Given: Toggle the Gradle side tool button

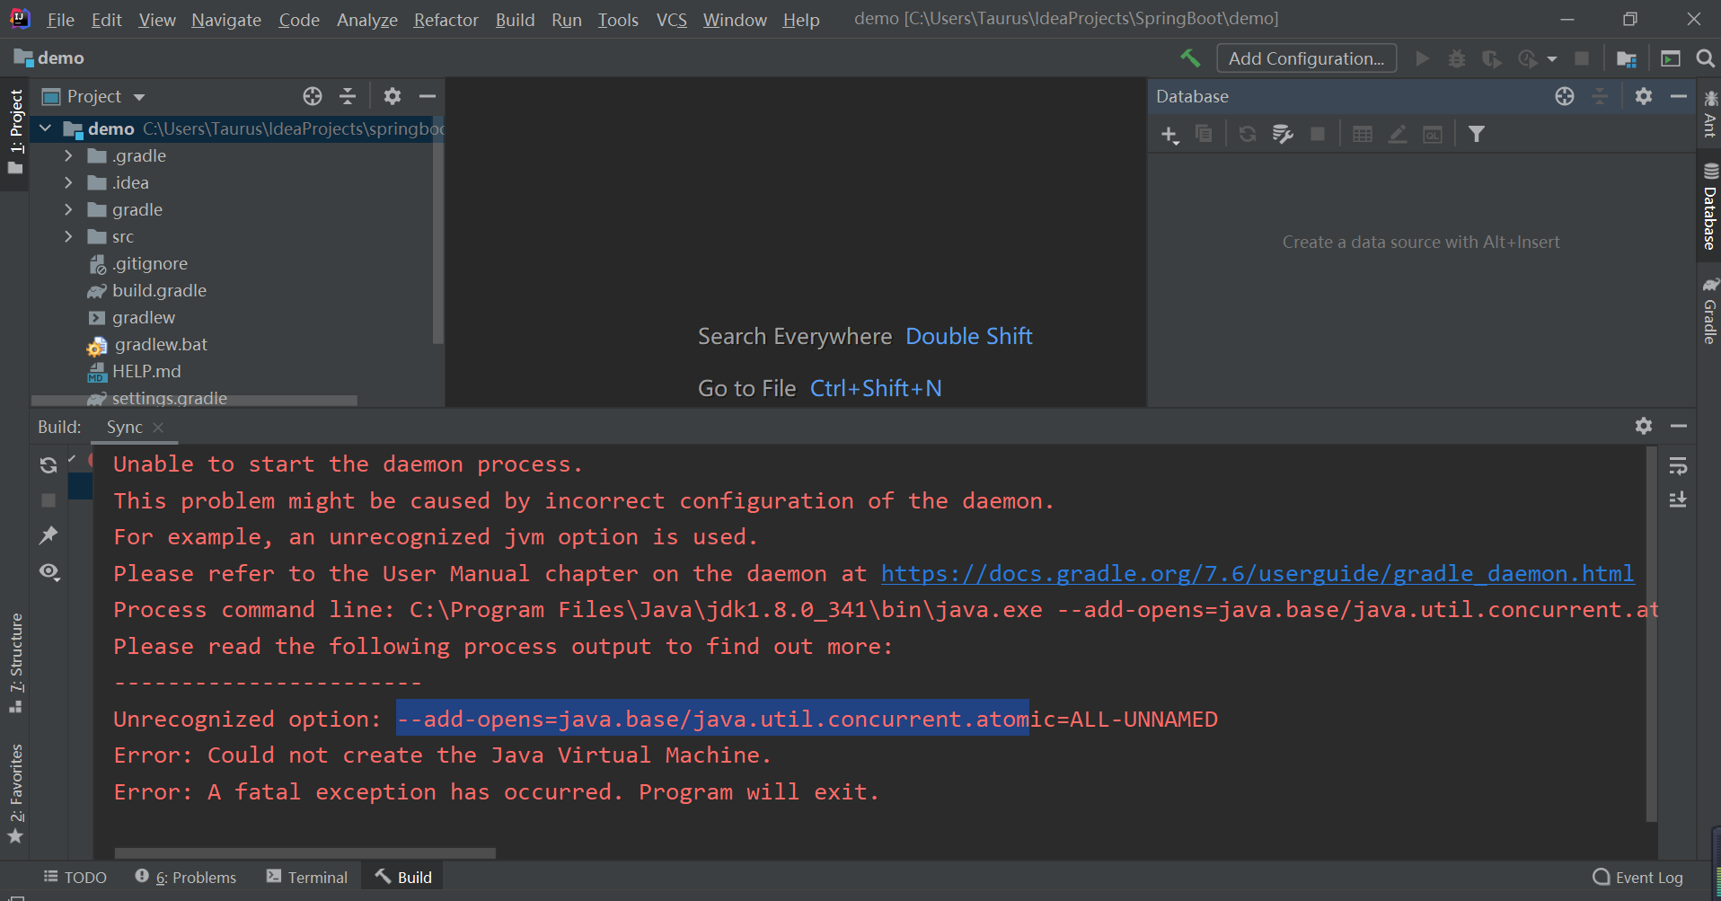Looking at the screenshot, I should (1709, 312).
